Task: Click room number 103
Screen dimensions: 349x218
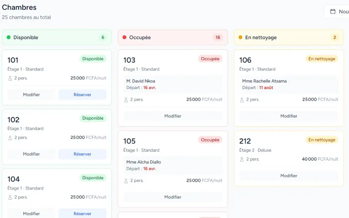Action: tap(129, 60)
